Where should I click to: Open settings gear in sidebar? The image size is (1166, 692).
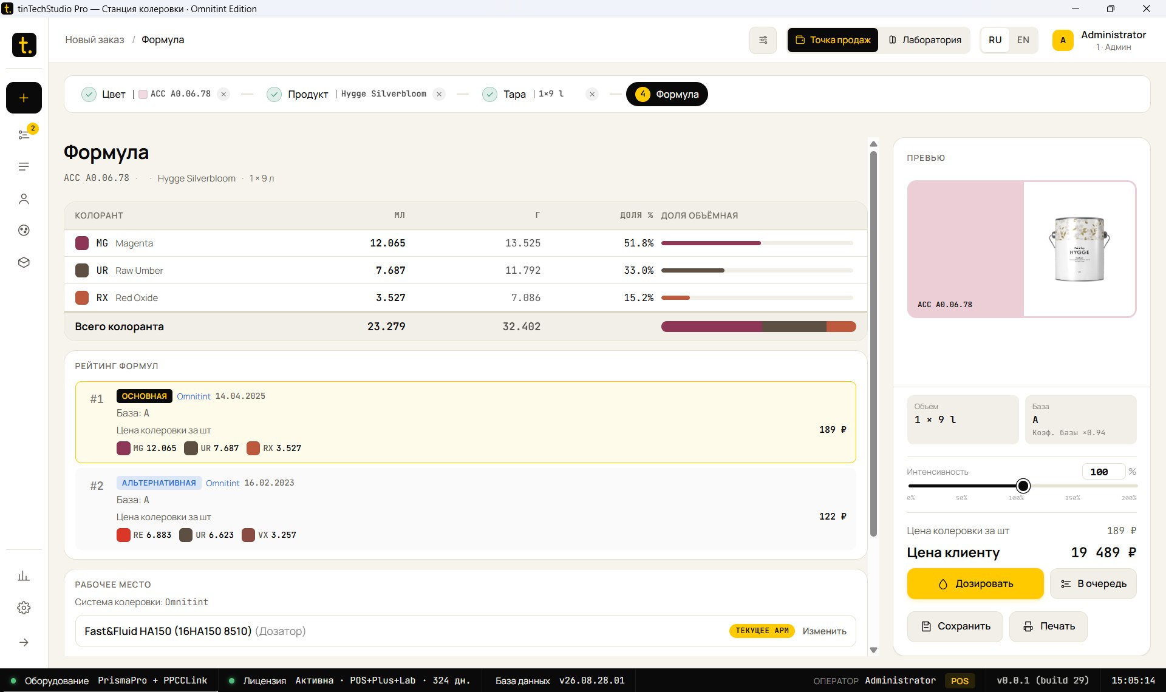tap(24, 608)
